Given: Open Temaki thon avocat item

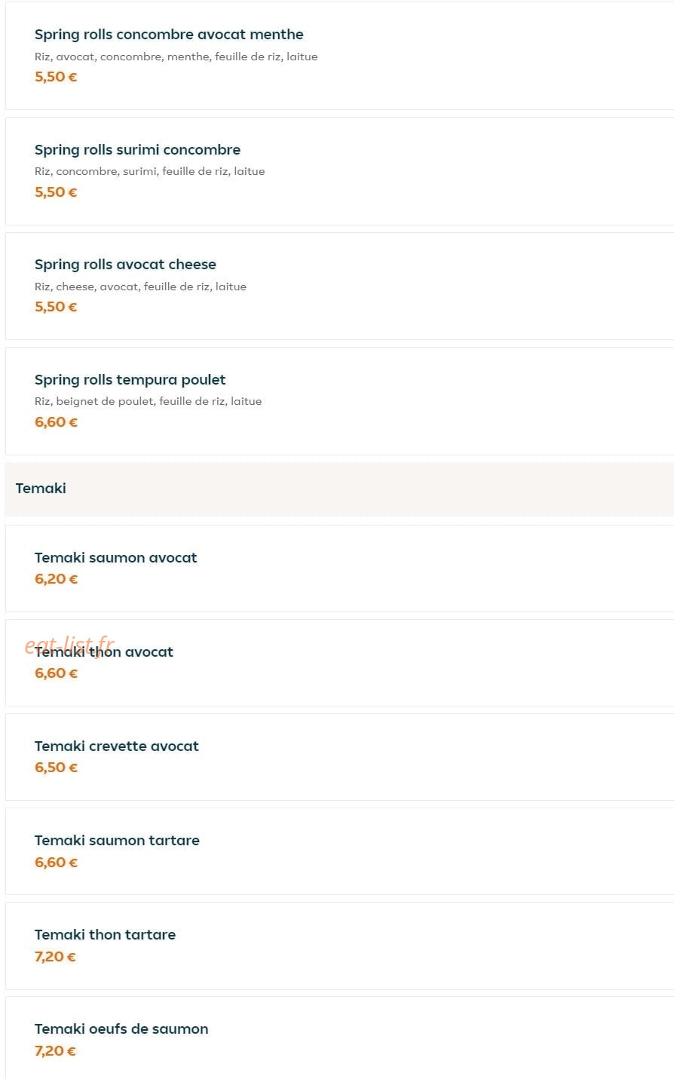Looking at the screenshot, I should pyautogui.click(x=339, y=663).
